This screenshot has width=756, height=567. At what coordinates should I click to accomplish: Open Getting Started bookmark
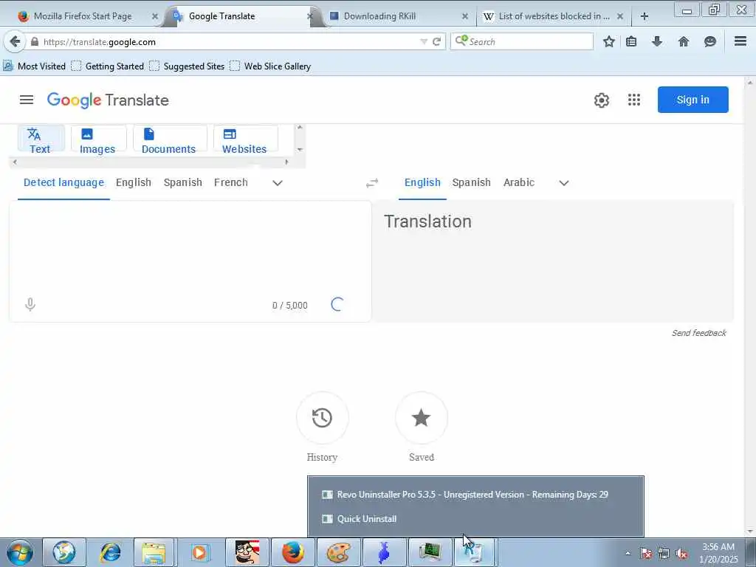(108, 66)
